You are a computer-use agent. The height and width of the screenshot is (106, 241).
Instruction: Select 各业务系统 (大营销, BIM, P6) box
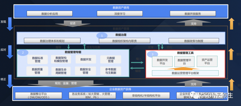(x=92, y=95)
